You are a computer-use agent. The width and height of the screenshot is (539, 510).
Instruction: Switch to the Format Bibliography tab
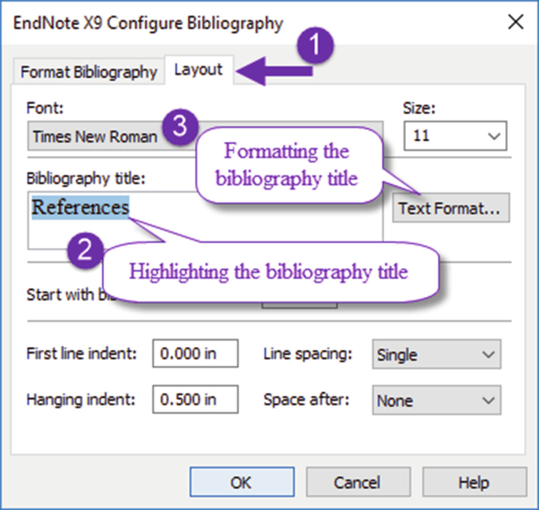click(x=89, y=72)
